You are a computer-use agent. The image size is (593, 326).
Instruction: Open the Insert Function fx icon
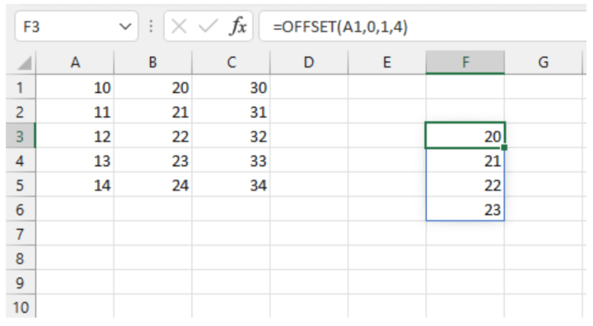[238, 27]
